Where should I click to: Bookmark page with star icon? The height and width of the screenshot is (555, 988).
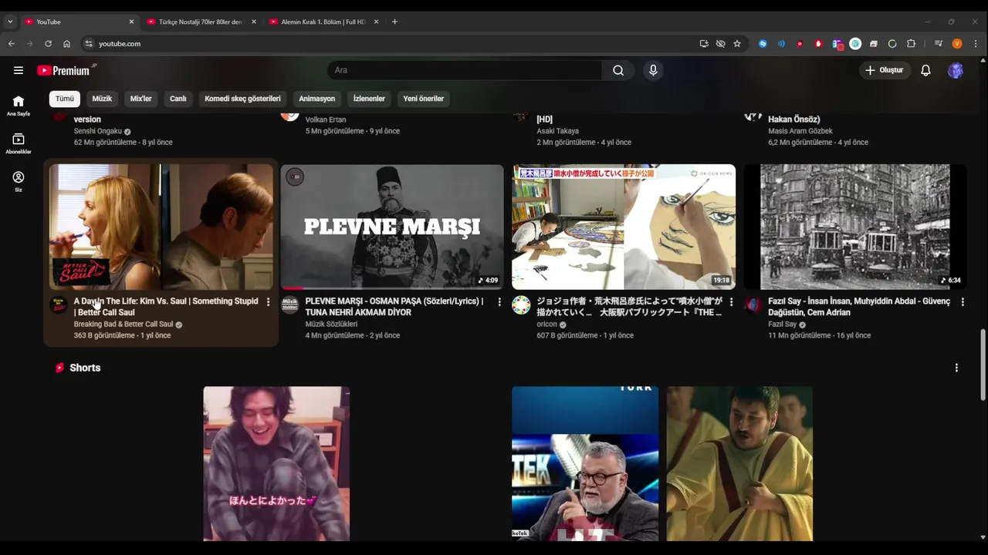(737, 44)
